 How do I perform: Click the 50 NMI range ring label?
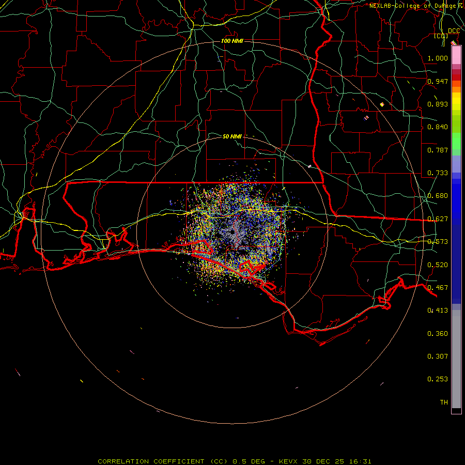(232, 136)
